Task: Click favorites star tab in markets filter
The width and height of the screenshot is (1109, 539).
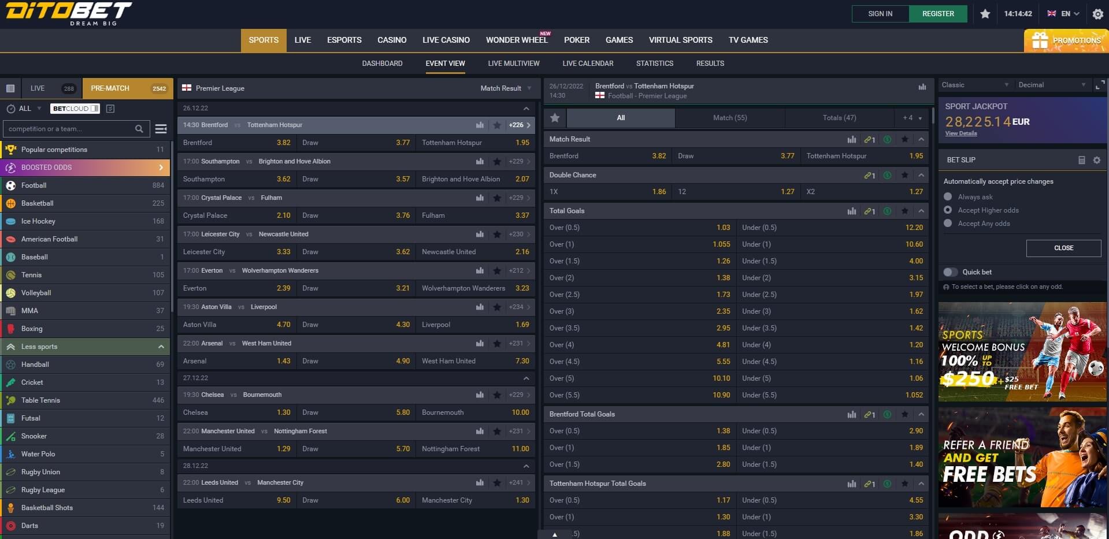Action: click(555, 118)
